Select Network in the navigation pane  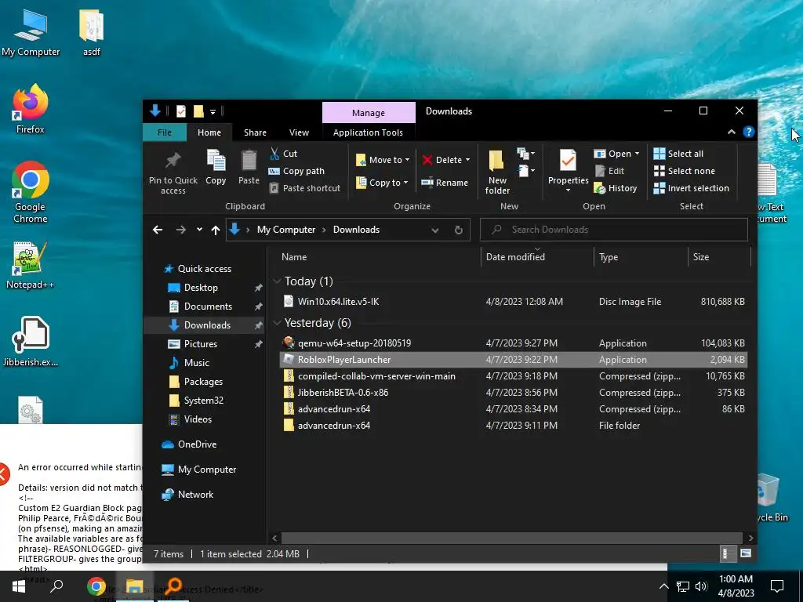point(195,494)
